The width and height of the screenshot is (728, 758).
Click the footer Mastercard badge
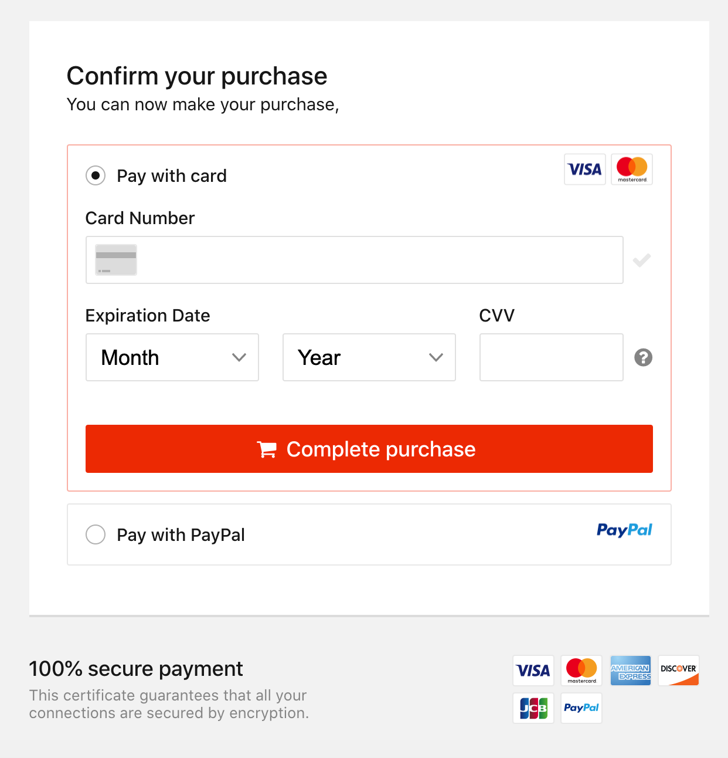581,671
